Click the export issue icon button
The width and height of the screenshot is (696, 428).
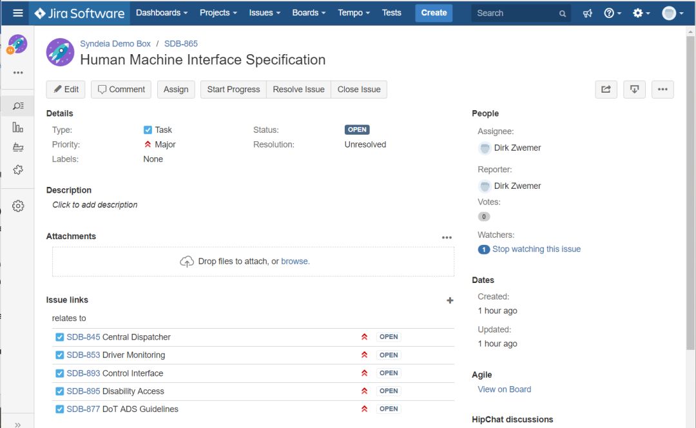pyautogui.click(x=634, y=90)
